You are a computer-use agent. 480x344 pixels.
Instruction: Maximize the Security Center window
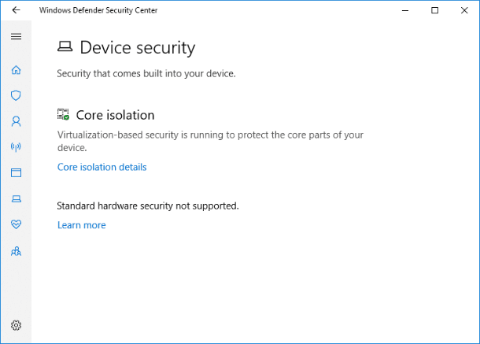434,10
